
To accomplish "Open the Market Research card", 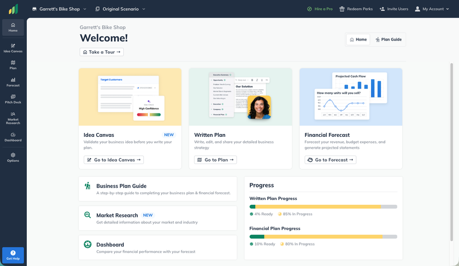I will pyautogui.click(x=158, y=218).
